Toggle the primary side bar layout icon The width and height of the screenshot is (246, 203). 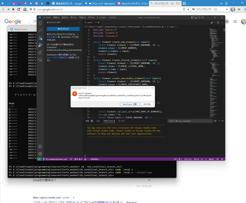192,17
